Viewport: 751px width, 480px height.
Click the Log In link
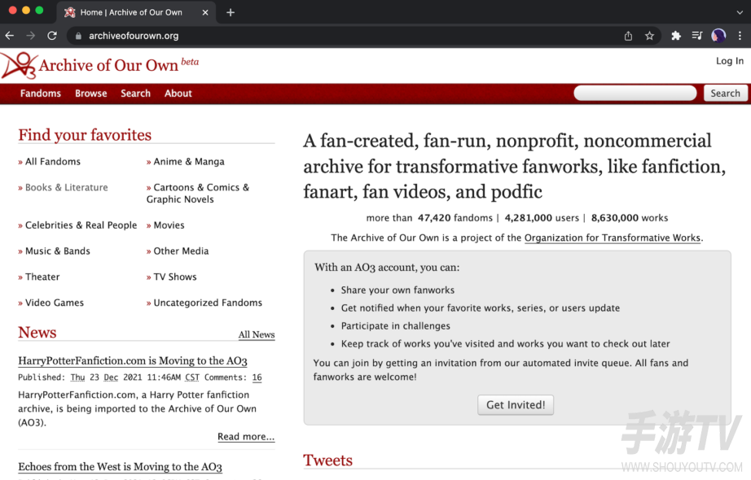click(x=730, y=61)
